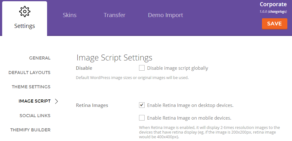Open the changelogs link

point(277,11)
